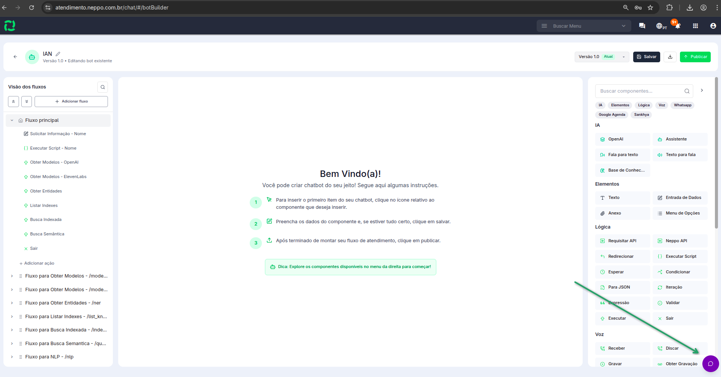Image resolution: width=721 pixels, height=377 pixels.
Task: Open the chat messages icon in top bar
Action: tap(642, 26)
